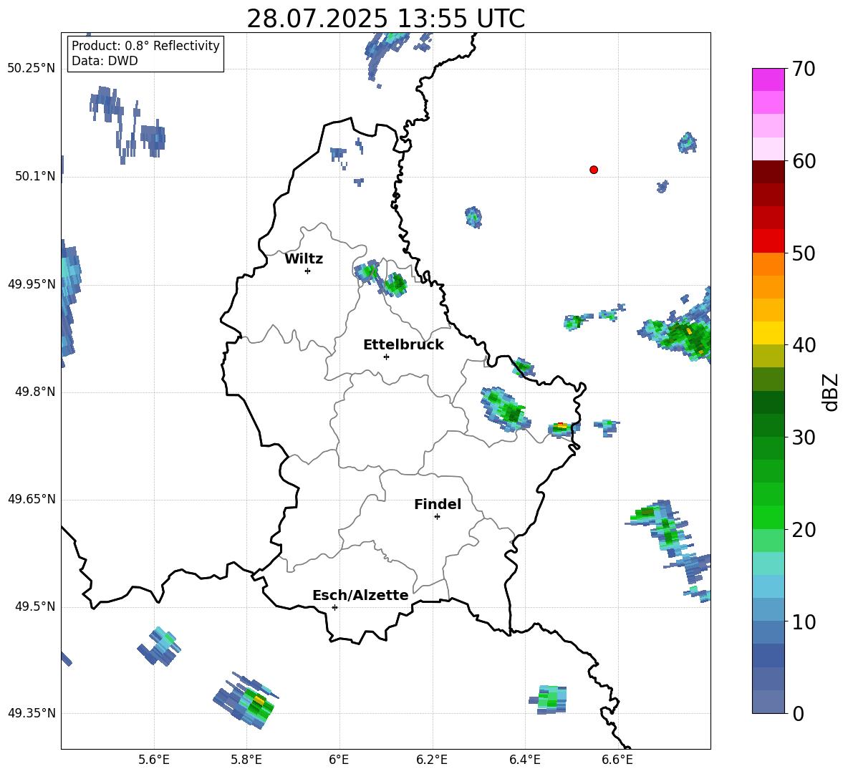Click the 6.4°E longitude label
848x774 pixels.
(x=524, y=760)
